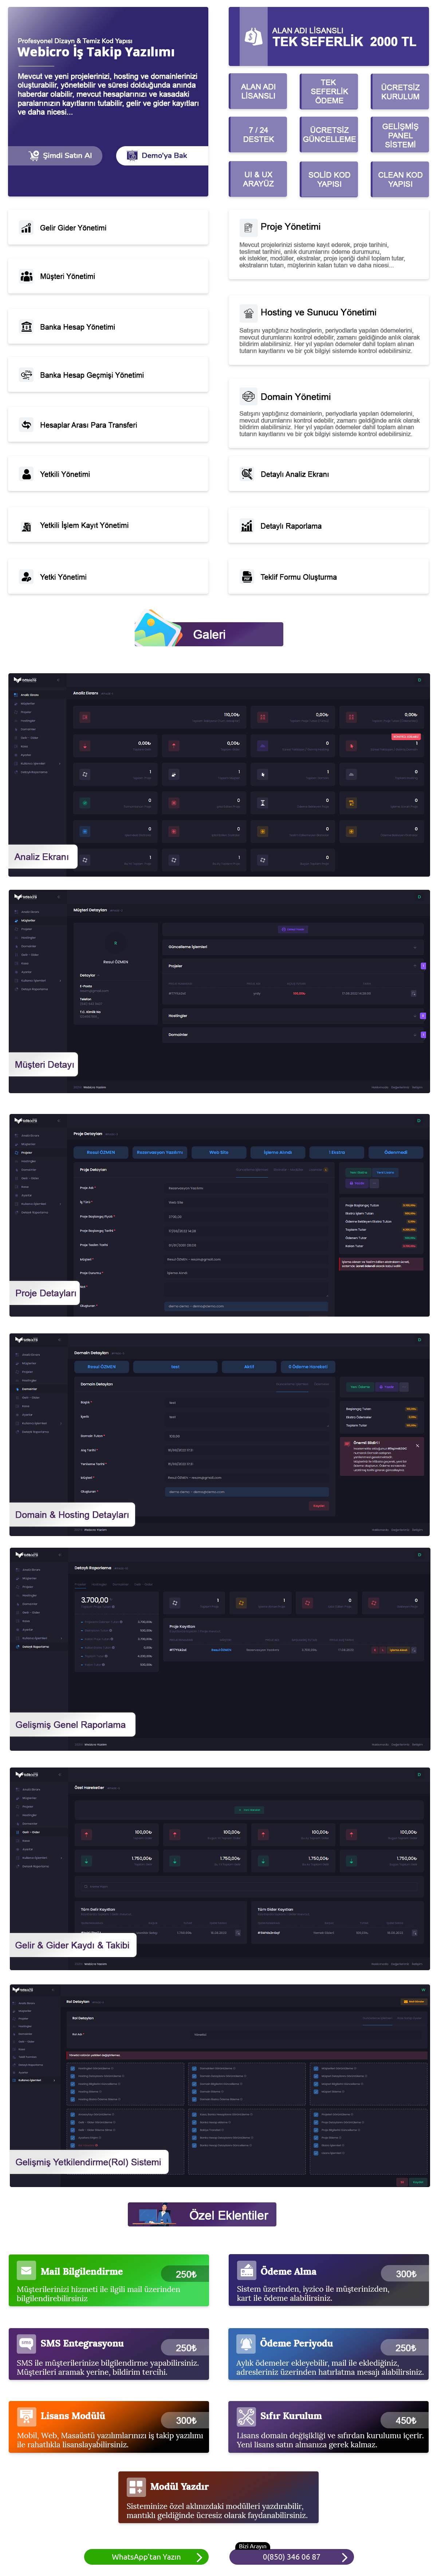Select Ödenmedi tab in Proje Detayları screenshot
Screen dimensions: 437x2576
(x=396, y=1152)
